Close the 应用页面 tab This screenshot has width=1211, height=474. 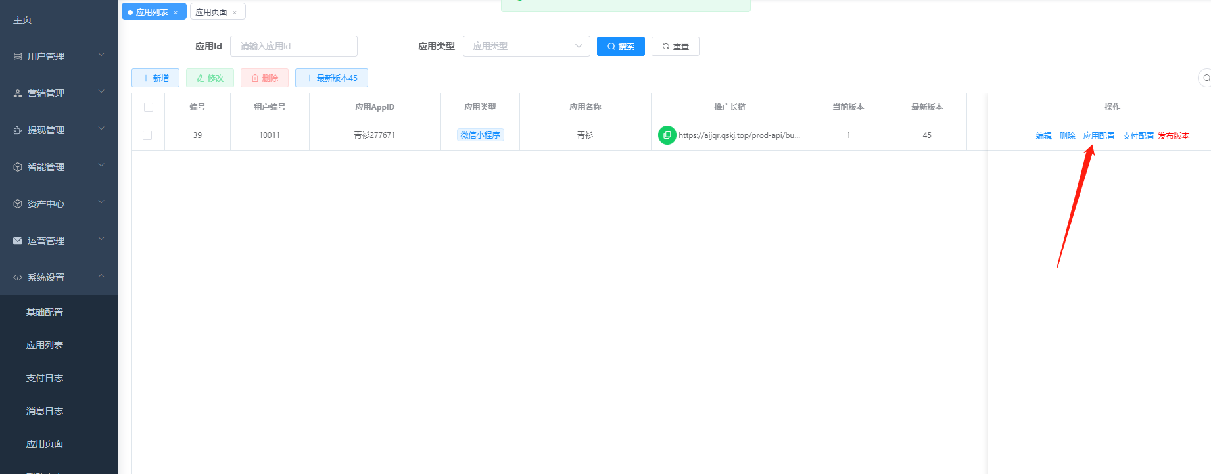tap(235, 12)
